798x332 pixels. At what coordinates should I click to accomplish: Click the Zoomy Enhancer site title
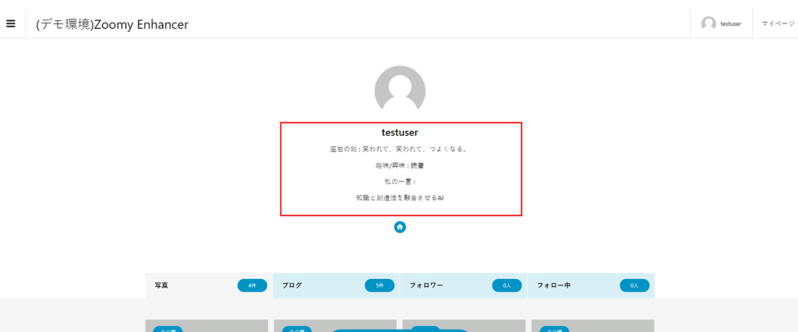[112, 24]
